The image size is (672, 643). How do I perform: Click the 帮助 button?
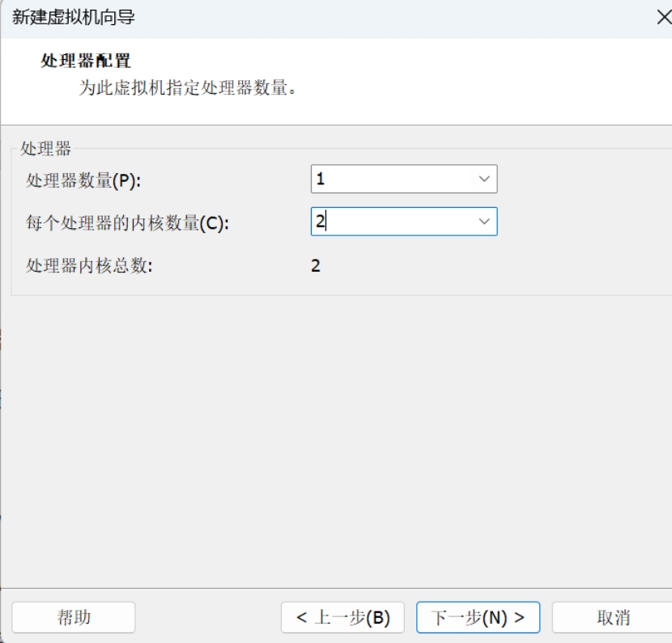[74, 617]
